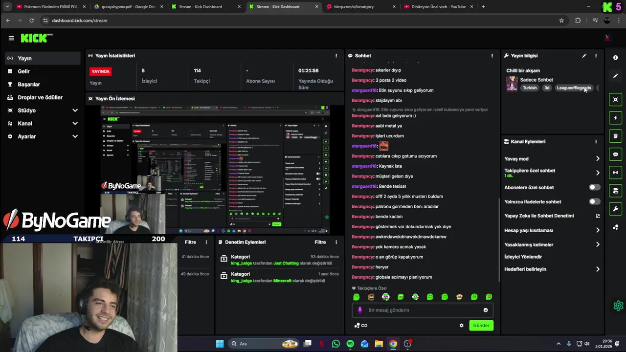Screen dimensions: 626x352
Task: Select the notes document widget icon
Action: click(x=615, y=136)
